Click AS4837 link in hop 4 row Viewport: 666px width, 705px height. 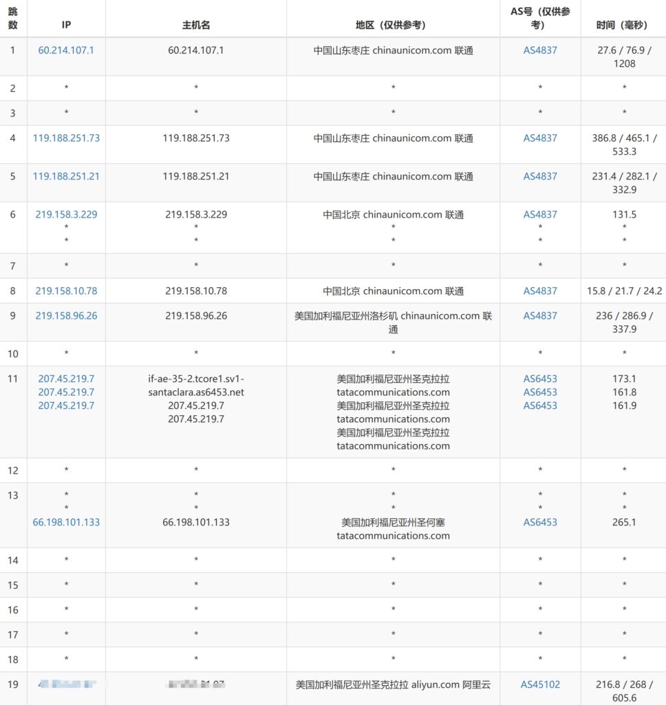click(540, 138)
